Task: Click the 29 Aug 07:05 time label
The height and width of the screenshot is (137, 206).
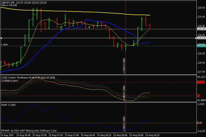Action: [40, 135]
